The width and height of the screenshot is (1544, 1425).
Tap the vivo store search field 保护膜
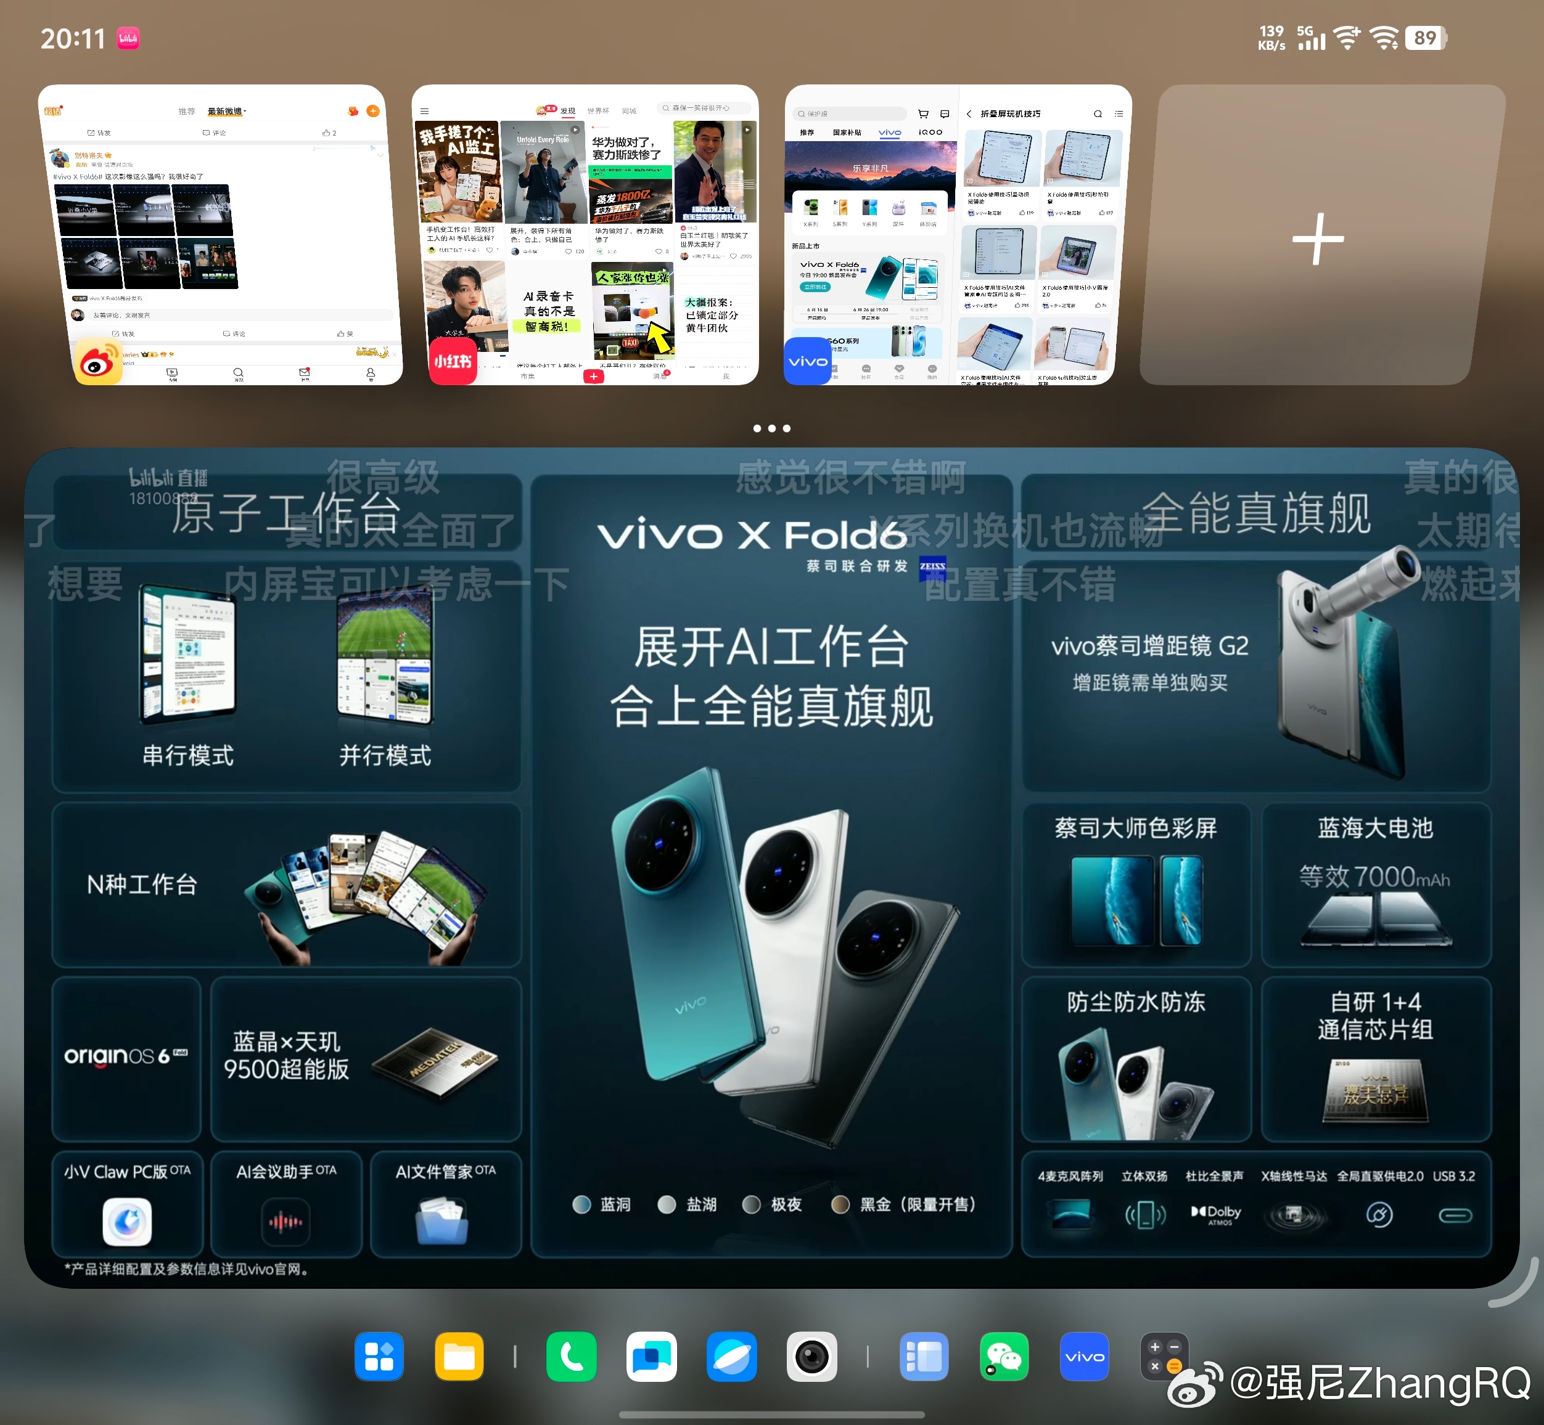(x=849, y=113)
